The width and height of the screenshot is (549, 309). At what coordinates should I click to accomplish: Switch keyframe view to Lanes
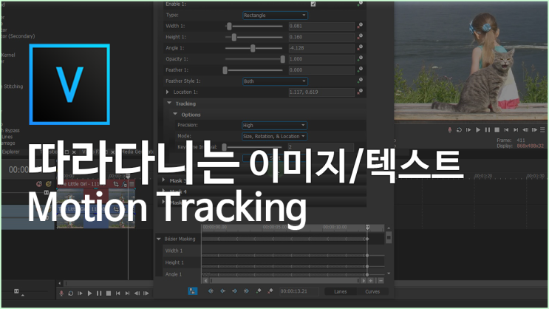341,291
